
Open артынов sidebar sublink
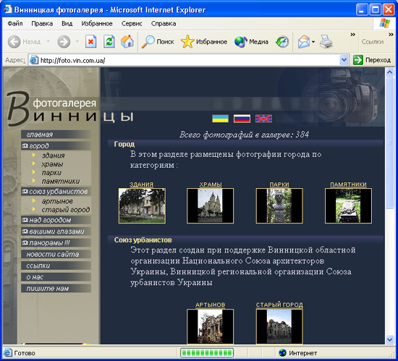pos(57,201)
